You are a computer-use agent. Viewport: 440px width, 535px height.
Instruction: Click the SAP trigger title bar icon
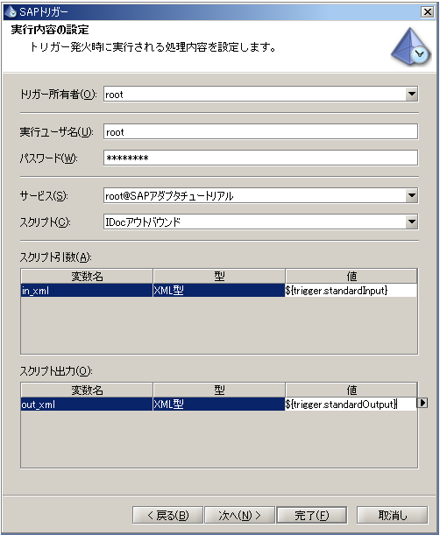point(11,12)
